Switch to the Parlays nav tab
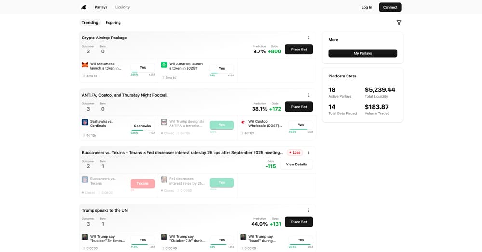Image resolution: width=482 pixels, height=252 pixels. click(x=101, y=7)
